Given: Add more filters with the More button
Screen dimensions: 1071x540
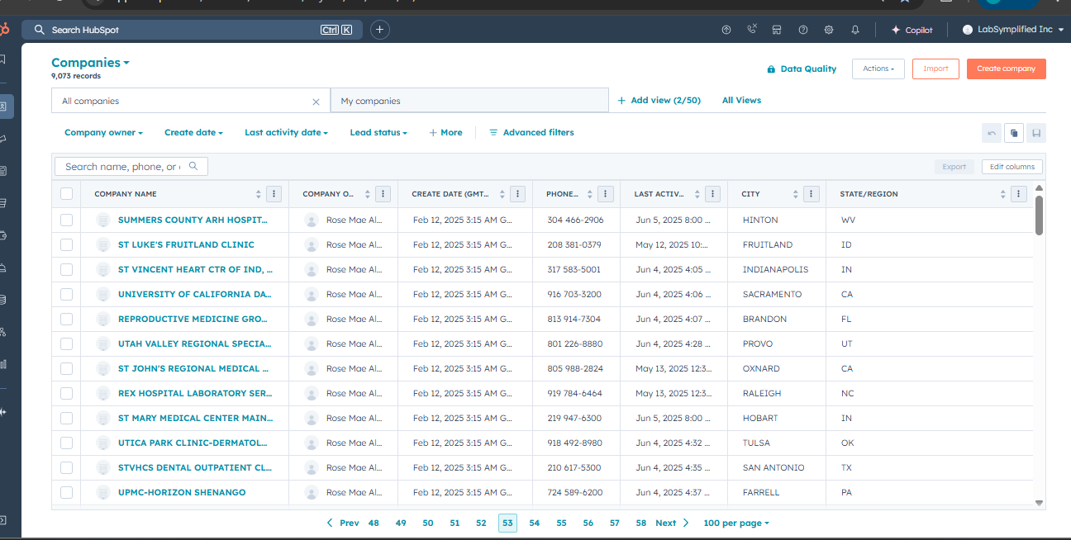Looking at the screenshot, I should click(445, 132).
